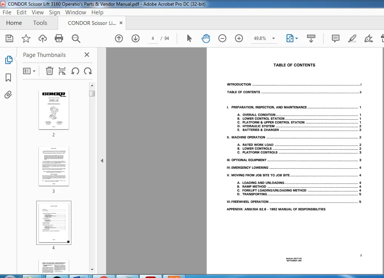Click the PLATFORM CONTROLS entry
Screen dimensions: 384x278
pos(299,153)
